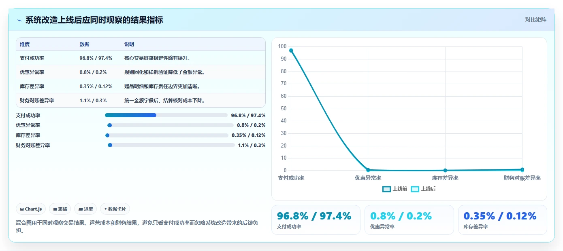Click the lightning icon beside the title
The width and height of the screenshot is (563, 251).
(19, 20)
